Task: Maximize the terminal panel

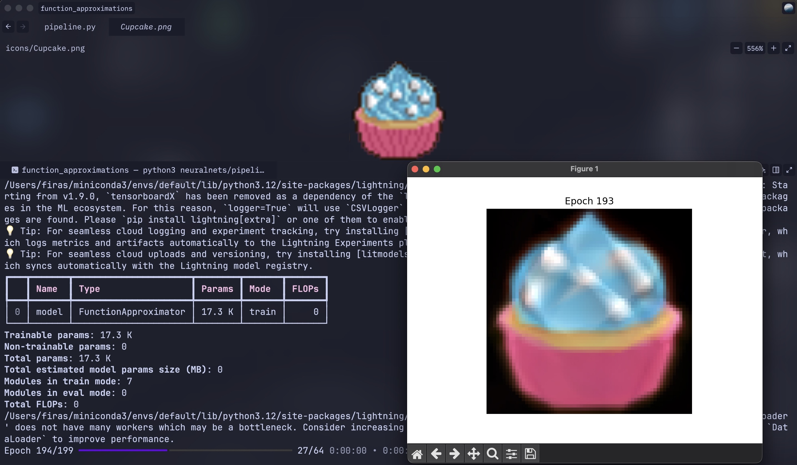Action: pos(789,170)
